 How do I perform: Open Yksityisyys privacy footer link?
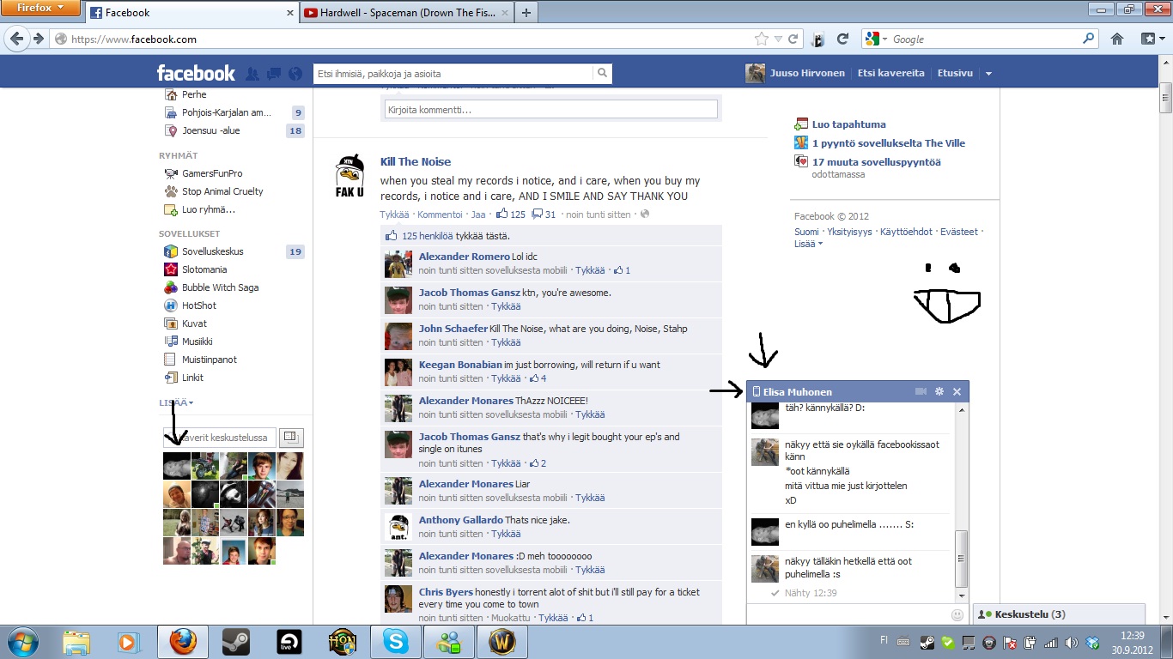848,232
